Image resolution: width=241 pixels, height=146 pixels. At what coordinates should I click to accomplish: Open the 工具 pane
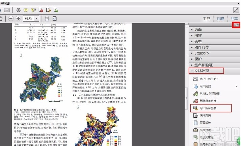pos(206,19)
